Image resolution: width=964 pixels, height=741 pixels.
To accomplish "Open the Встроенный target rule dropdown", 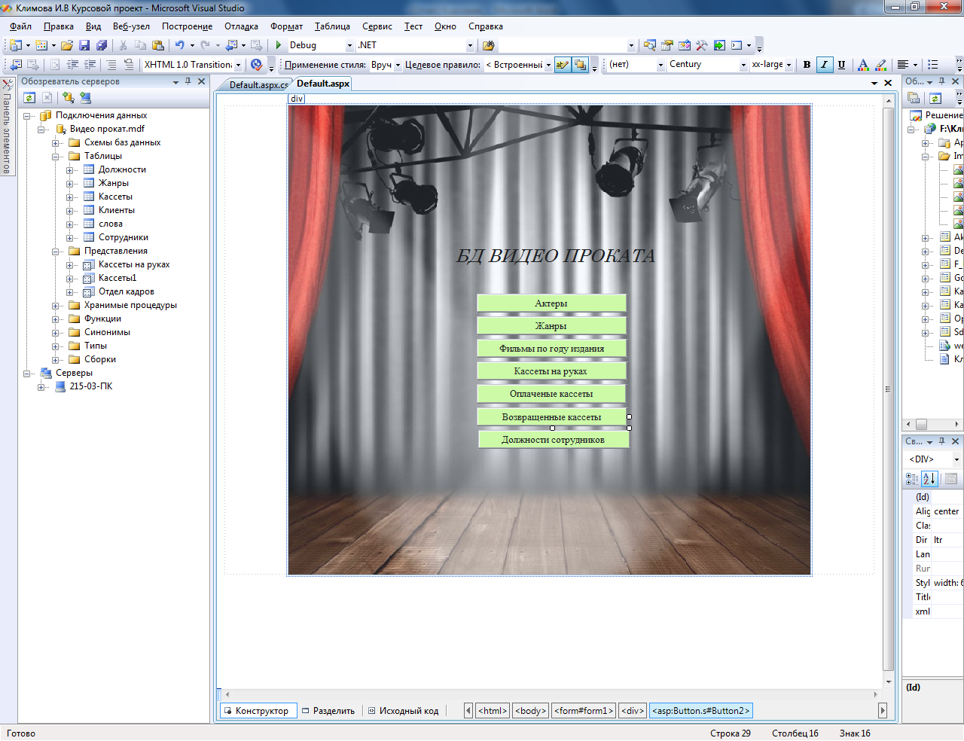I will pyautogui.click(x=548, y=65).
